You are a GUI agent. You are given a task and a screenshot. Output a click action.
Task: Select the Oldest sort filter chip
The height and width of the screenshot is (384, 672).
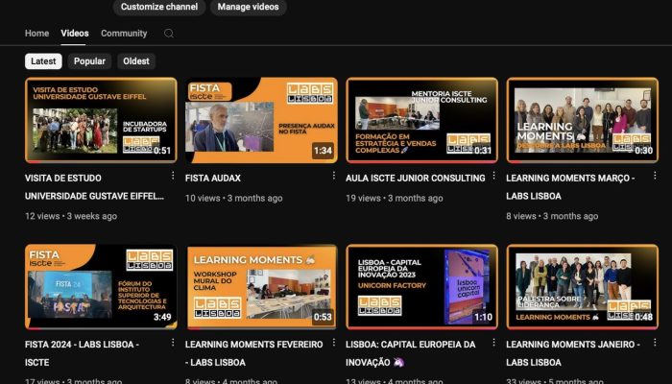(135, 61)
